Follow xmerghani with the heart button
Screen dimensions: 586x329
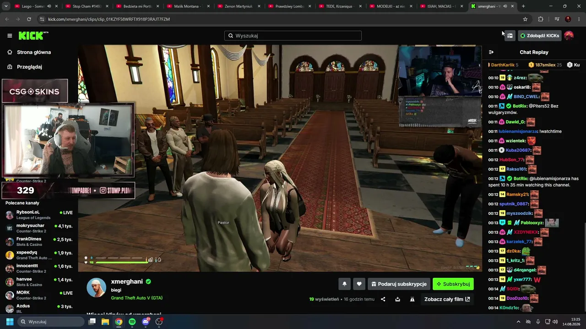click(x=359, y=284)
